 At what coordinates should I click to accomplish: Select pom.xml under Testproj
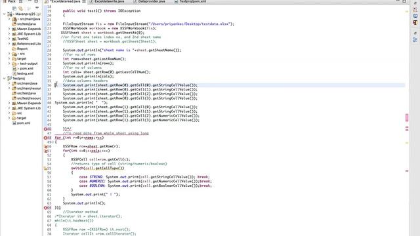coord(24,123)
